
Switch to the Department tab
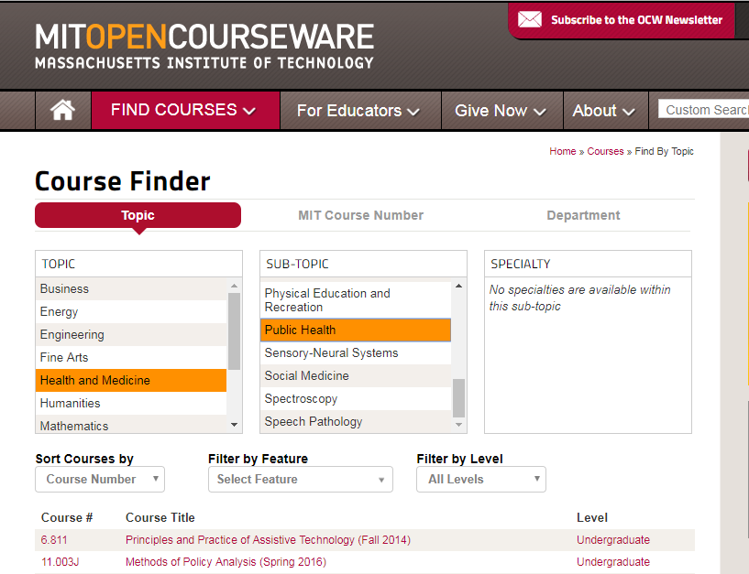tap(583, 215)
